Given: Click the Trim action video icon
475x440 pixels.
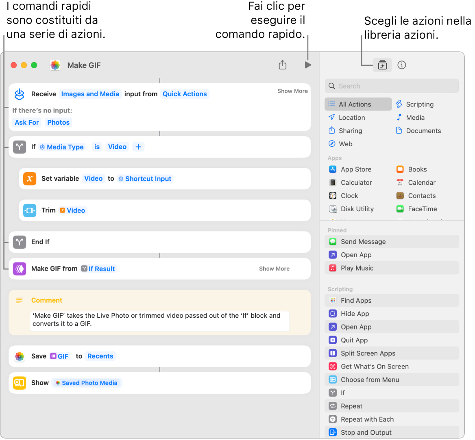Looking at the screenshot, I should click(x=30, y=210).
